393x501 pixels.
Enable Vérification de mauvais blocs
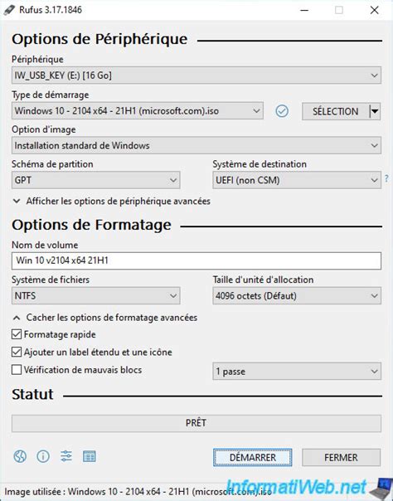pos(17,370)
